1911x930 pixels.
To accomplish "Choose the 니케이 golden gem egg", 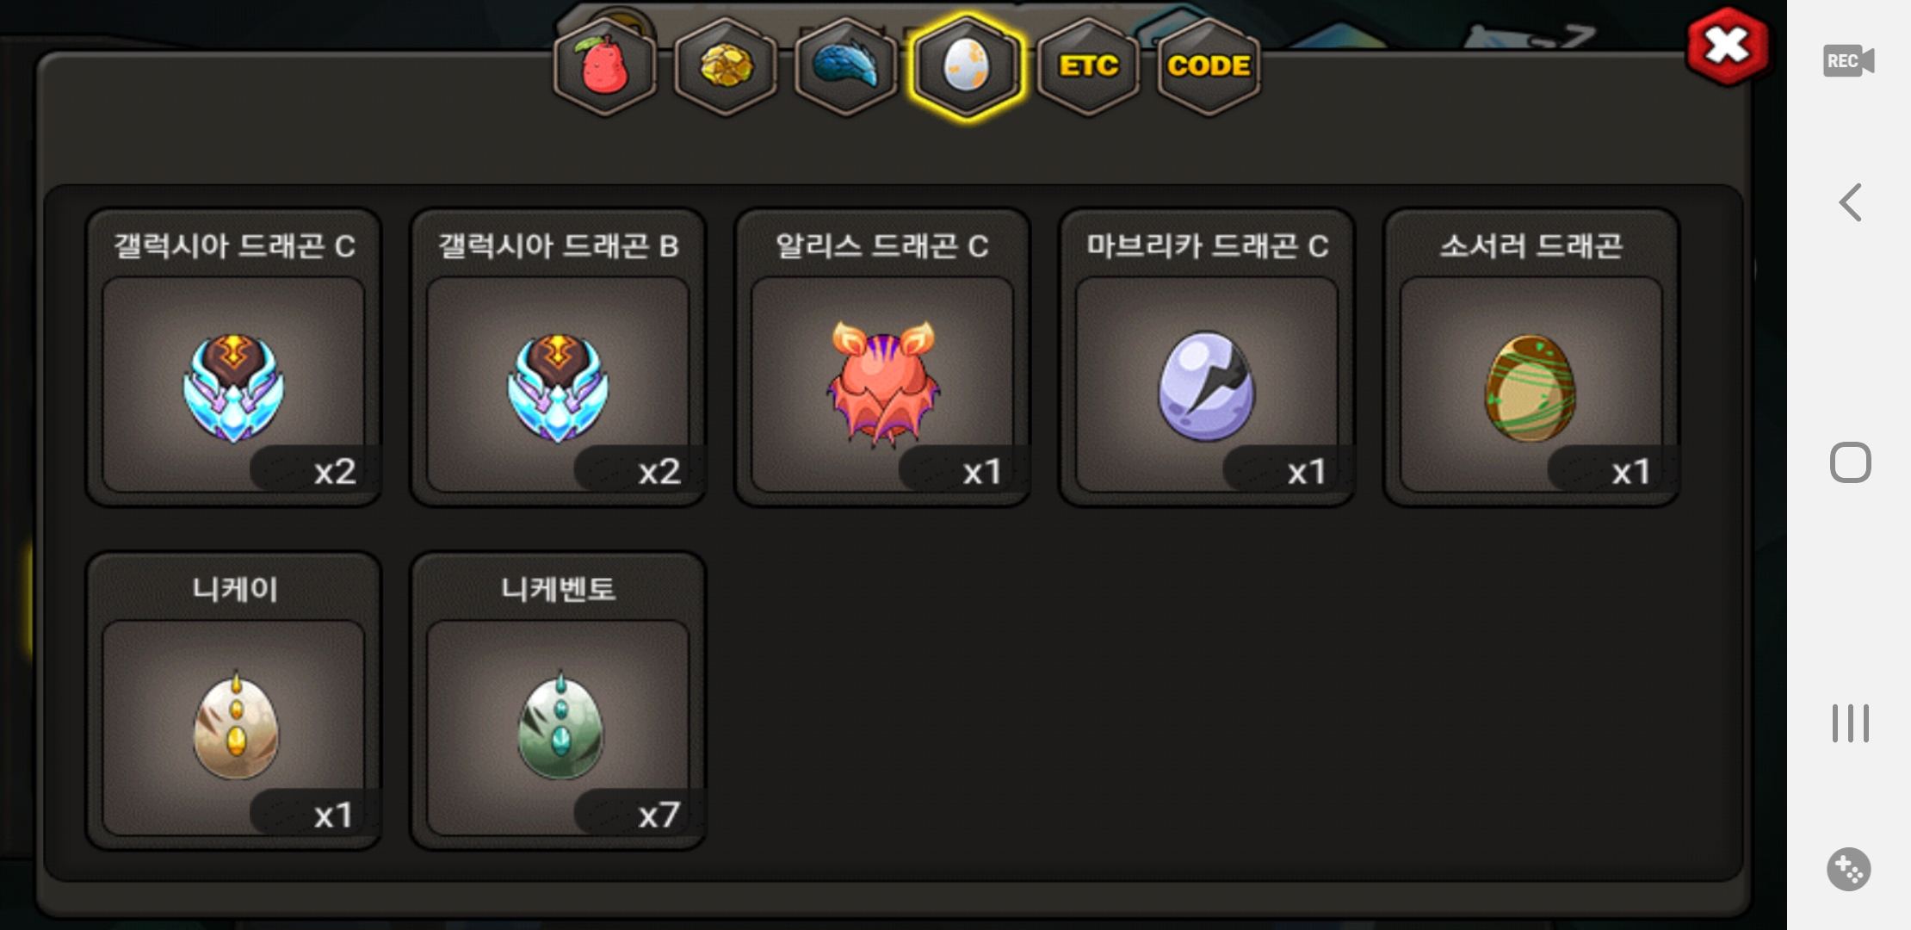I will (235, 725).
